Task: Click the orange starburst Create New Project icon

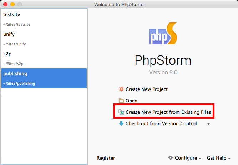Action: click(x=121, y=89)
